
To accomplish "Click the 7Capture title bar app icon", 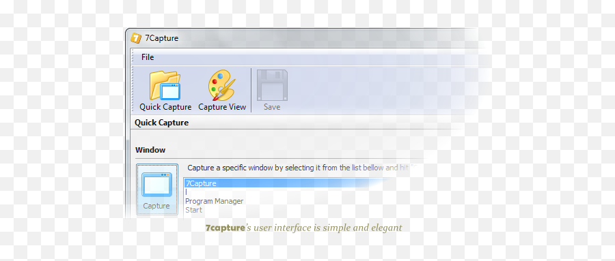I will pyautogui.click(x=136, y=38).
